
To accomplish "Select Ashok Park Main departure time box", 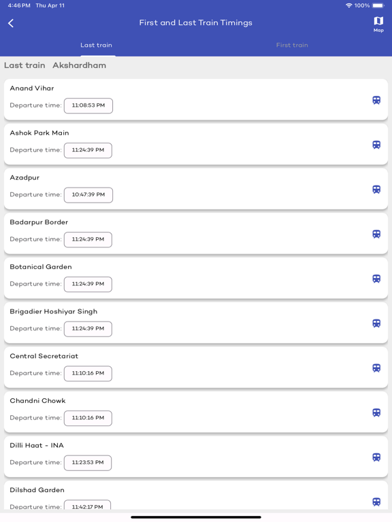I will click(x=88, y=150).
